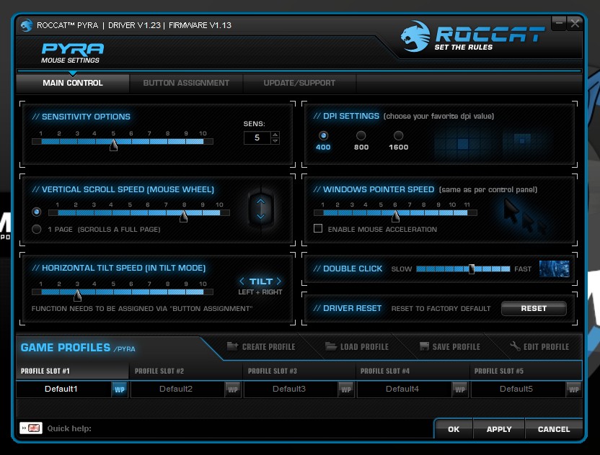Click the WP icon beside Default3
The image size is (600, 455).
[x=345, y=389]
